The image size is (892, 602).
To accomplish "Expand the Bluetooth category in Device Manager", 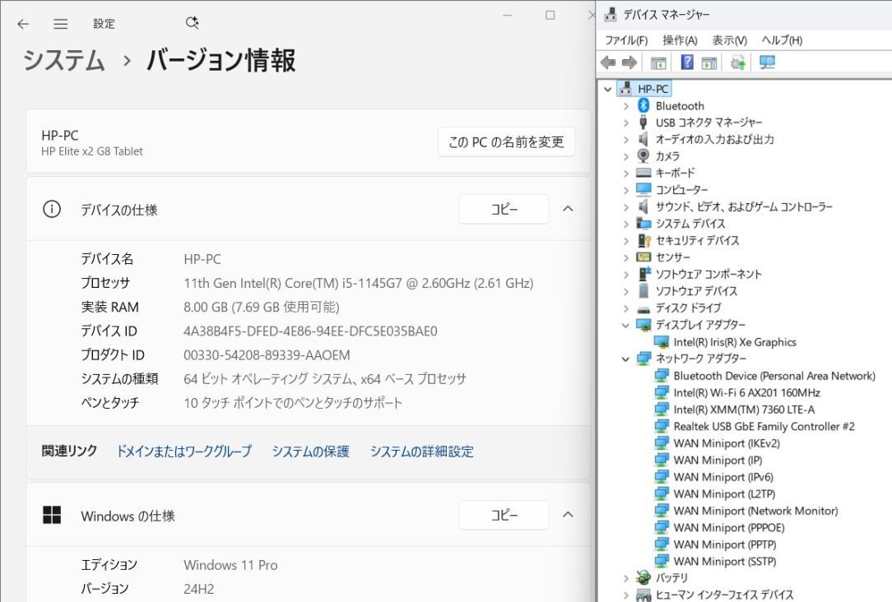I will 628,105.
